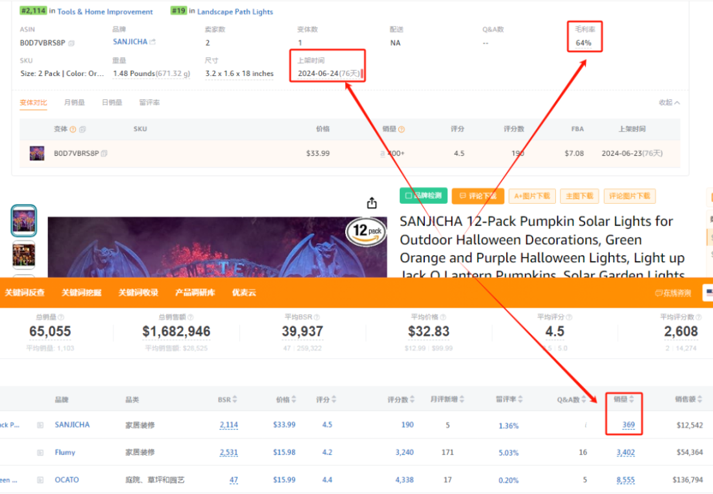Click 在线咨询 in the orange bar

(673, 293)
